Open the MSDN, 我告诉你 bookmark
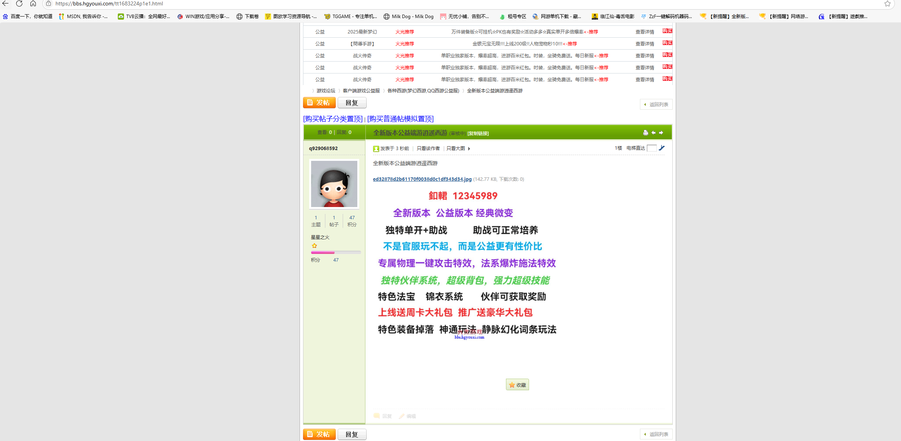Image resolution: width=901 pixels, height=441 pixels. point(83,16)
